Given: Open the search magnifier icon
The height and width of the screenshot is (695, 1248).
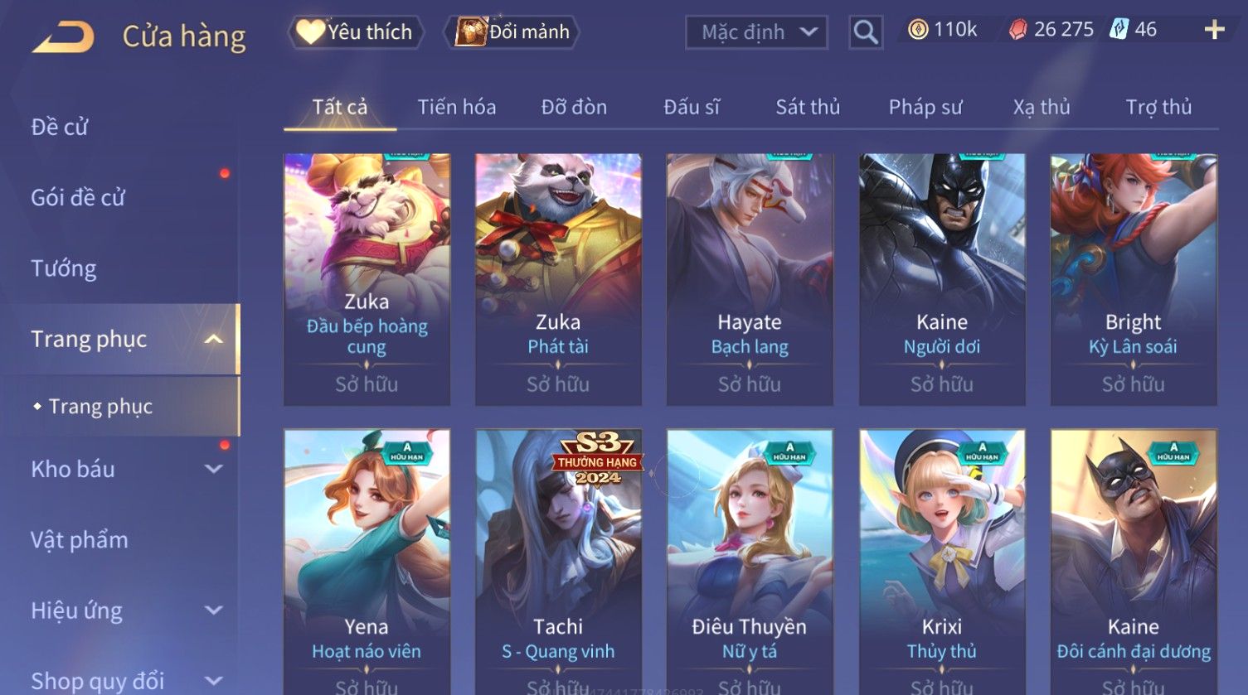Looking at the screenshot, I should coord(866,32).
